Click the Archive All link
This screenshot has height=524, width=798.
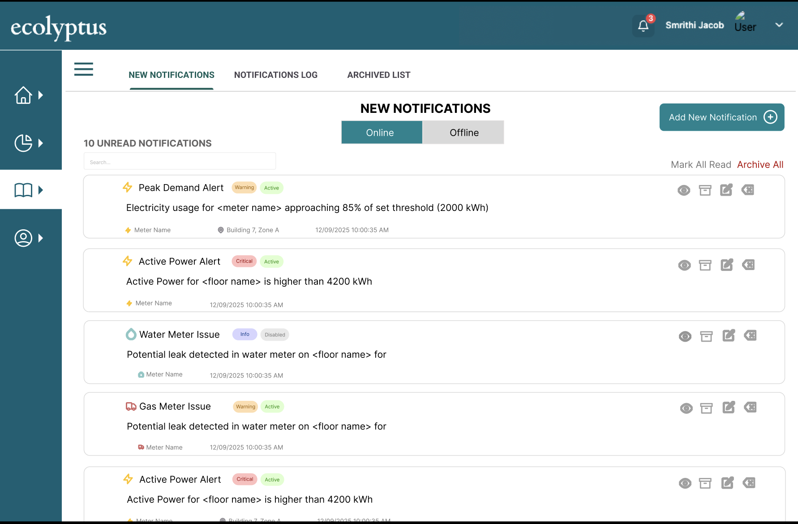pos(760,164)
